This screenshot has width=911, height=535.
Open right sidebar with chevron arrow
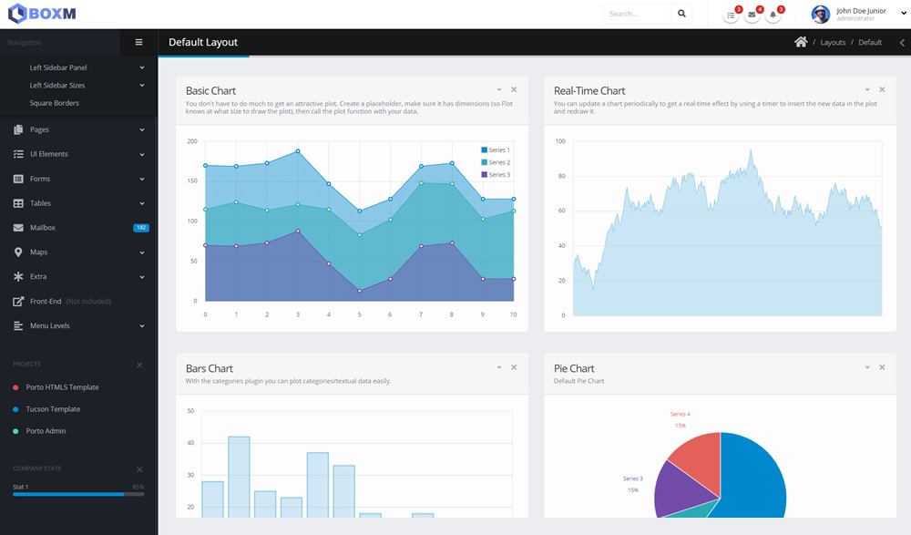point(902,43)
